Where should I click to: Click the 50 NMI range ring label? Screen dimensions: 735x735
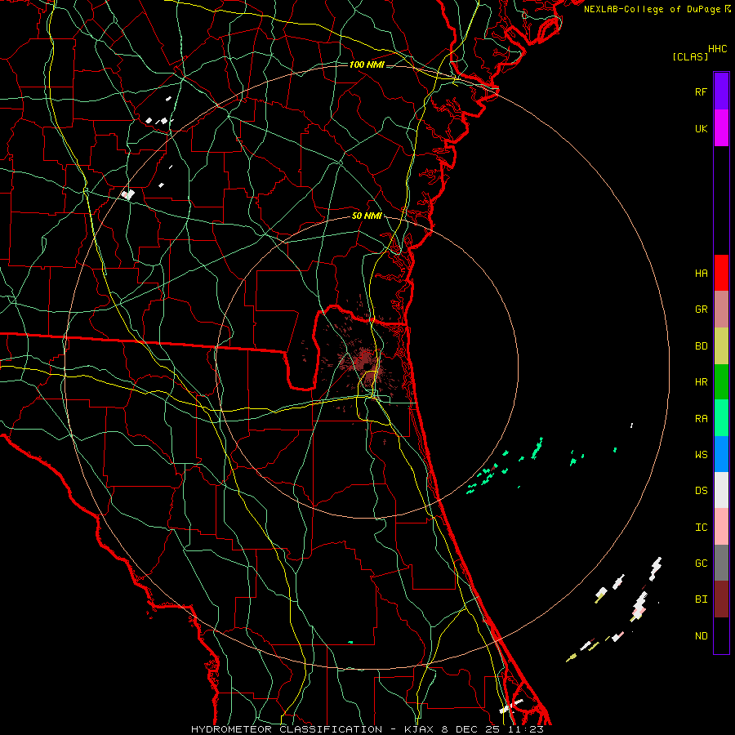(367, 216)
